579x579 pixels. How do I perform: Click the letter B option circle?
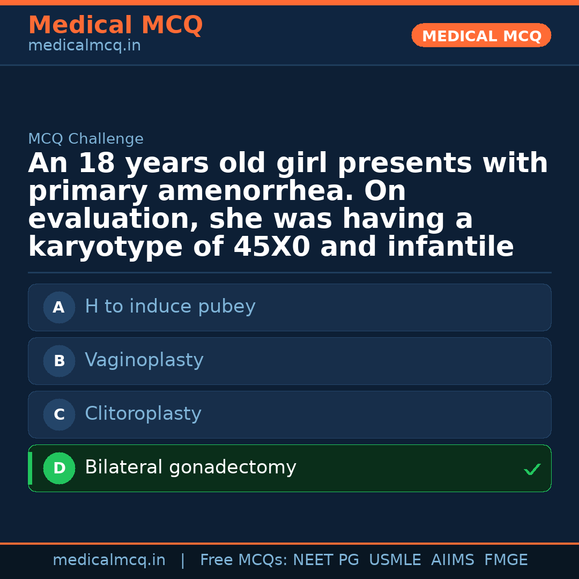point(59,361)
